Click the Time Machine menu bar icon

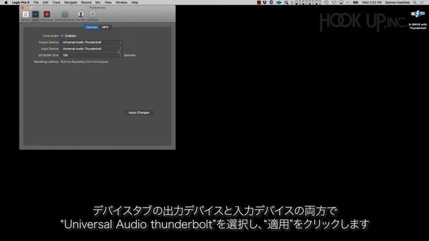326,3
